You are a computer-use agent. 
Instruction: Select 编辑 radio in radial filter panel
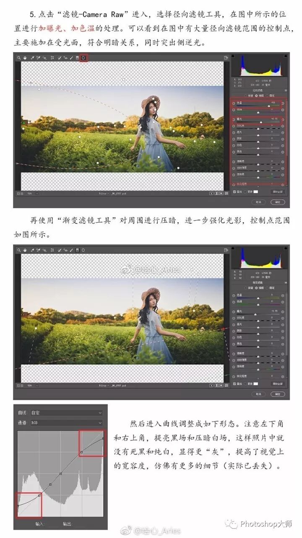point(256,95)
